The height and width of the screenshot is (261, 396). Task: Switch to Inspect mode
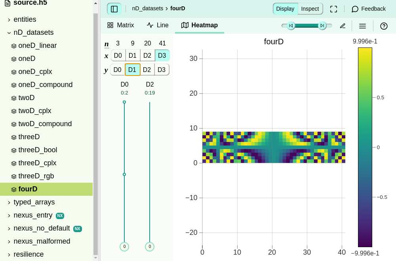310,9
